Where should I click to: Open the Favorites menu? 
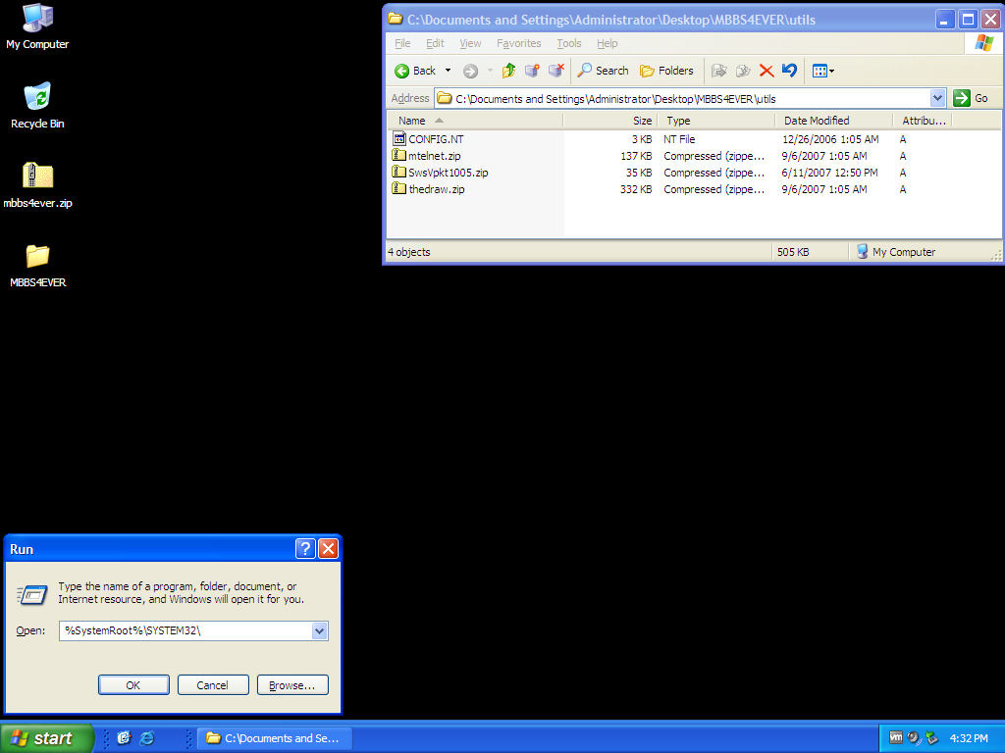(518, 43)
